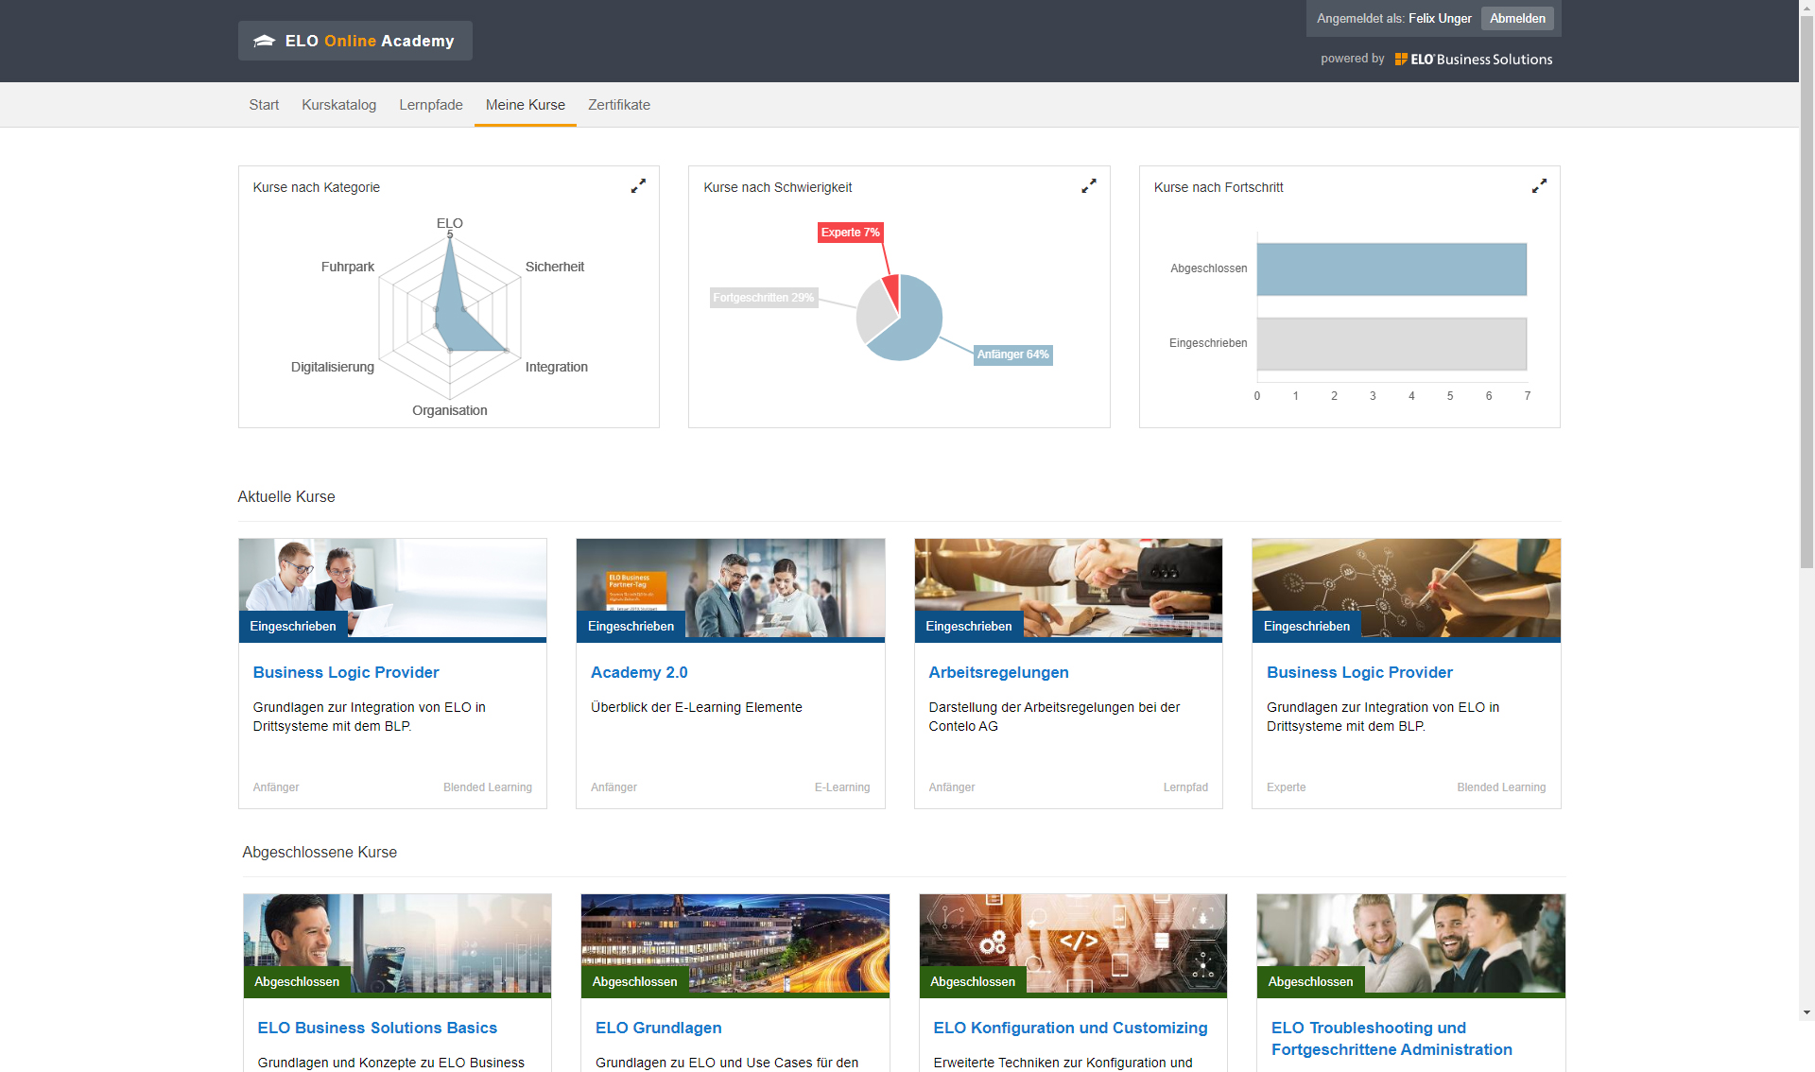Open the Academy 2.0 course link
This screenshot has height=1072, width=1815.
click(639, 672)
